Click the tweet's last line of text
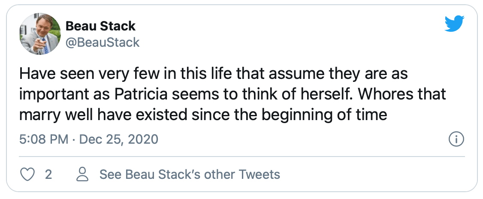483x199 pixels. pyautogui.click(x=203, y=115)
